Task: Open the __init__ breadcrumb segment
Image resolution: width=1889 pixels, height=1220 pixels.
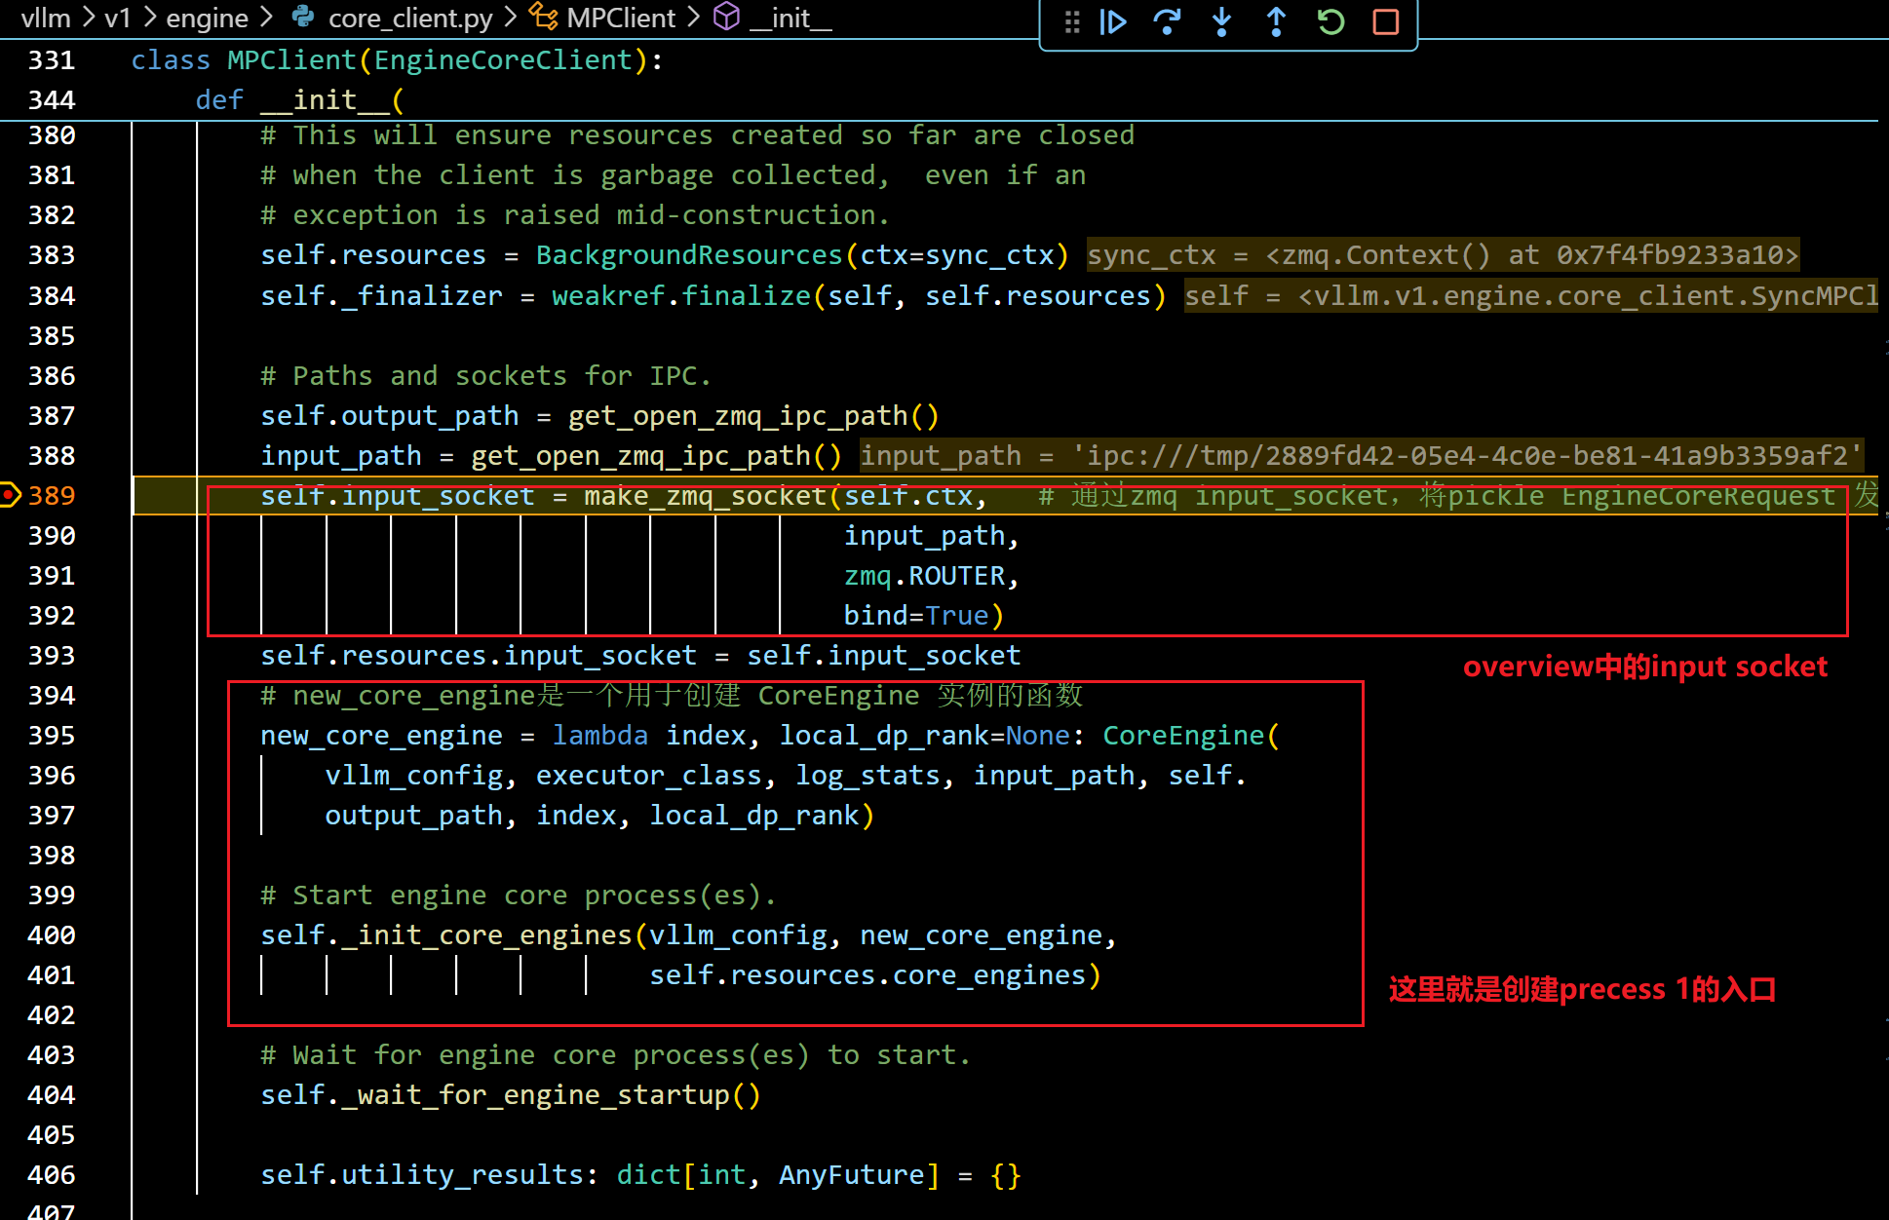Action: [x=790, y=18]
